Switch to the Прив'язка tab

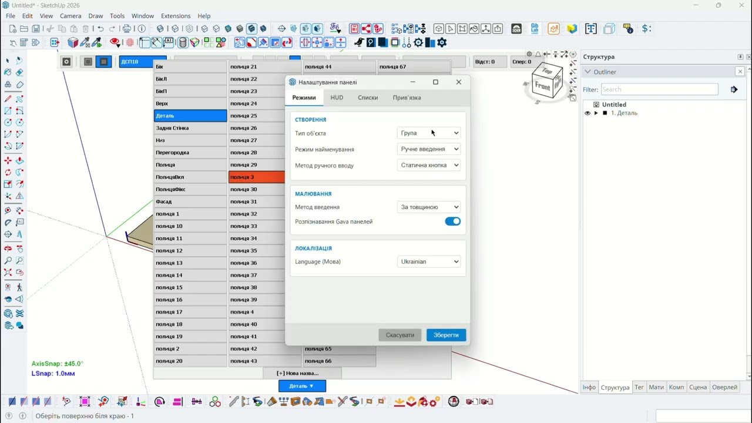(407, 98)
